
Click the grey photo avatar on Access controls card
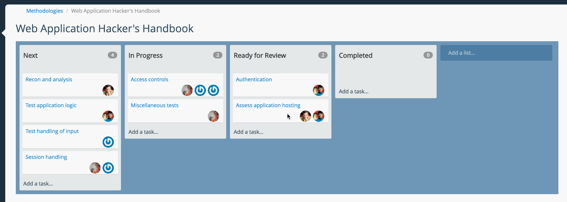tap(187, 90)
